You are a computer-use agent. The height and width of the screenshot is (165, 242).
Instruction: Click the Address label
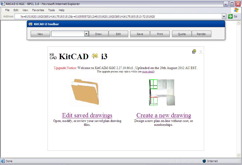pyautogui.click(x=8, y=16)
